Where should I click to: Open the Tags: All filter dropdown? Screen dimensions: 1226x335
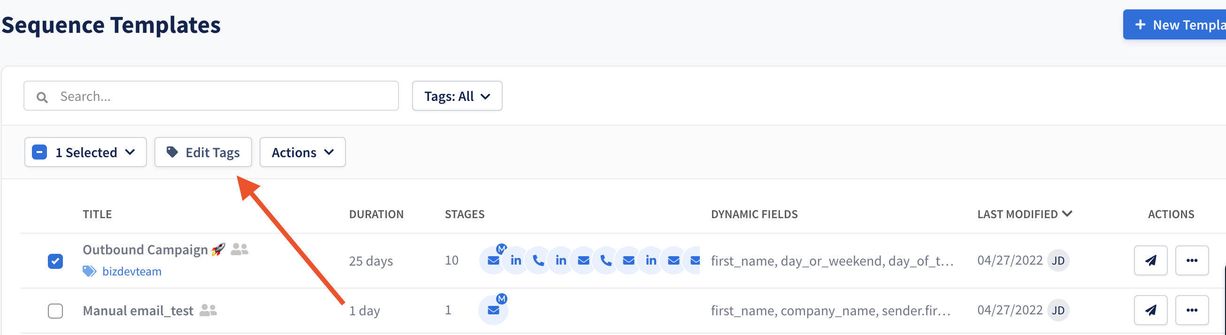pyautogui.click(x=457, y=96)
